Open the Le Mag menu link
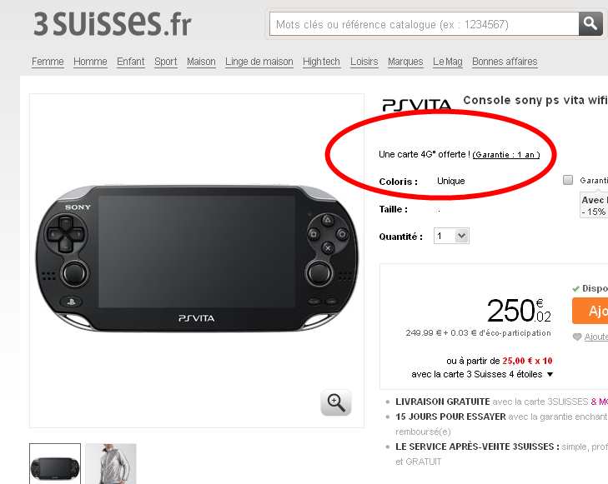 (x=448, y=62)
